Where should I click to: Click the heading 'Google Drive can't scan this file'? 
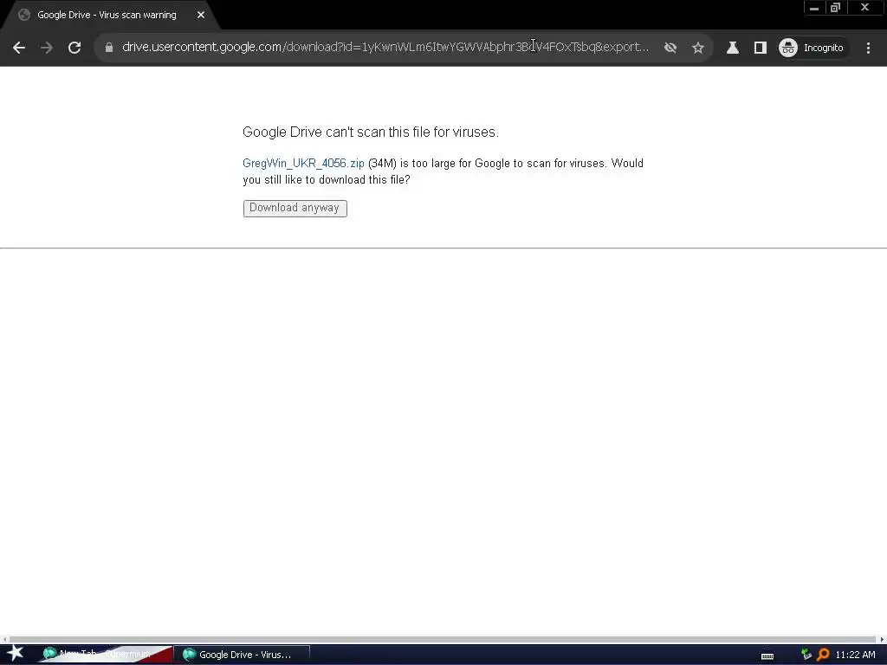(371, 132)
